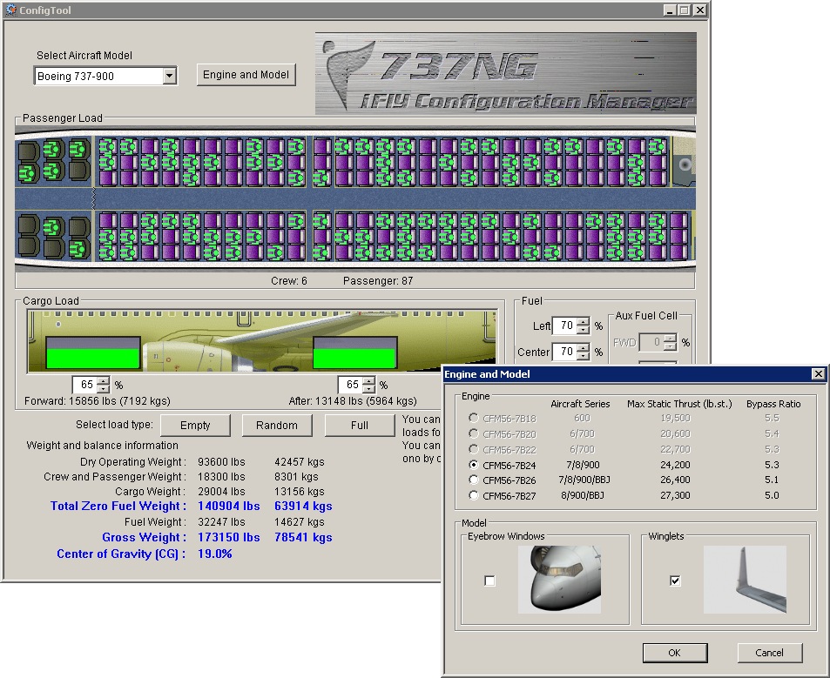Click the "63914 kgs" zero fuel weight

303,507
